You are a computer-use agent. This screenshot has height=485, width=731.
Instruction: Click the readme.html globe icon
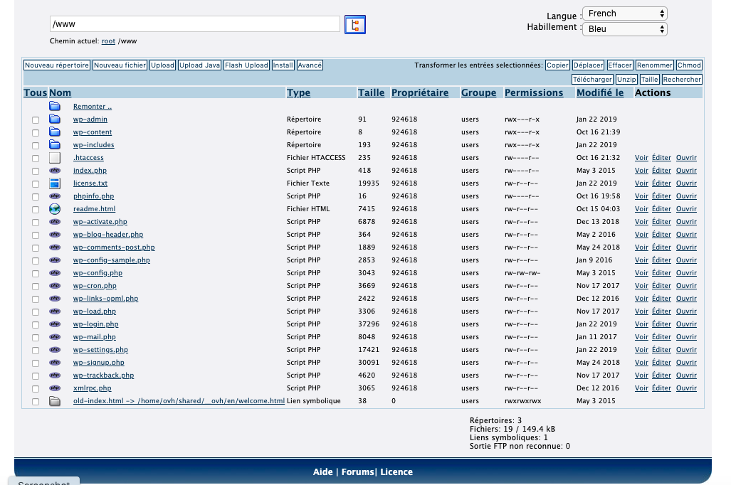(55, 209)
